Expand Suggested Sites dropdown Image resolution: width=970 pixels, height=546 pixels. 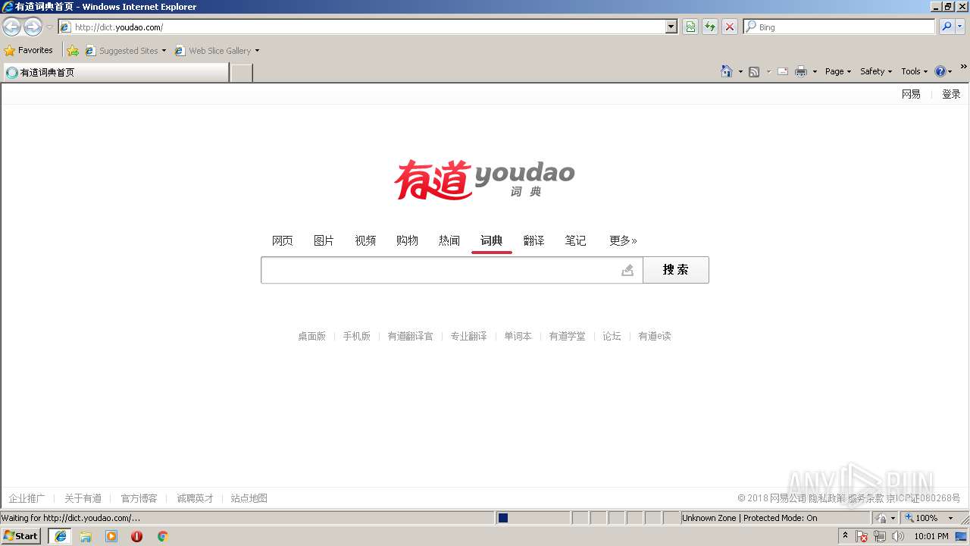(164, 51)
